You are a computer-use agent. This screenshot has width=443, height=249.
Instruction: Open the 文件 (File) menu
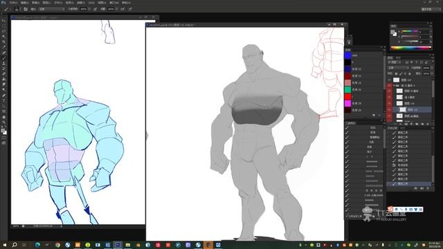[13, 3]
